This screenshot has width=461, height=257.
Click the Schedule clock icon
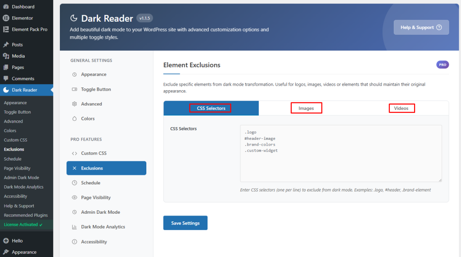[74, 183]
